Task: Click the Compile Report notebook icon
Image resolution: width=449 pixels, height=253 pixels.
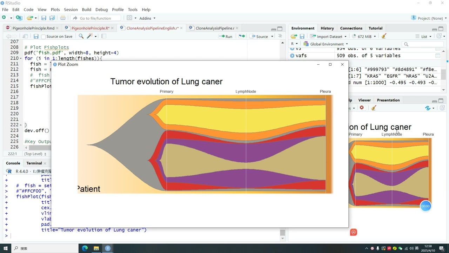Action: [x=104, y=36]
